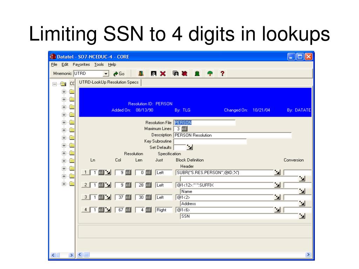Screen dimensions: 359x269
Task: Open the Favorites menu
Action: click(81, 64)
